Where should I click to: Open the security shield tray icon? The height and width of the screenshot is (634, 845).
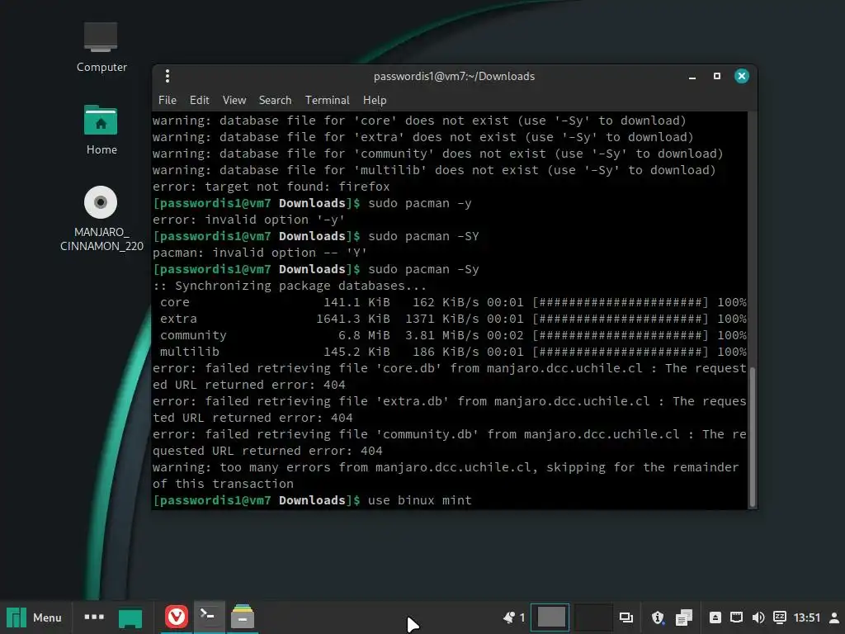pyautogui.click(x=658, y=617)
